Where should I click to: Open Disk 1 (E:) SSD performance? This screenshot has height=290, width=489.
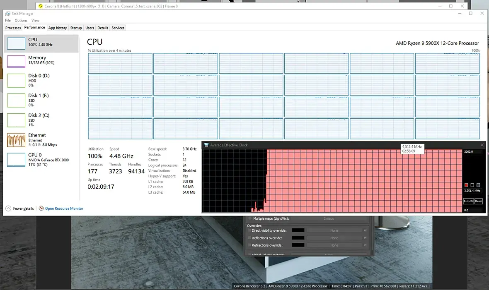coord(41,100)
